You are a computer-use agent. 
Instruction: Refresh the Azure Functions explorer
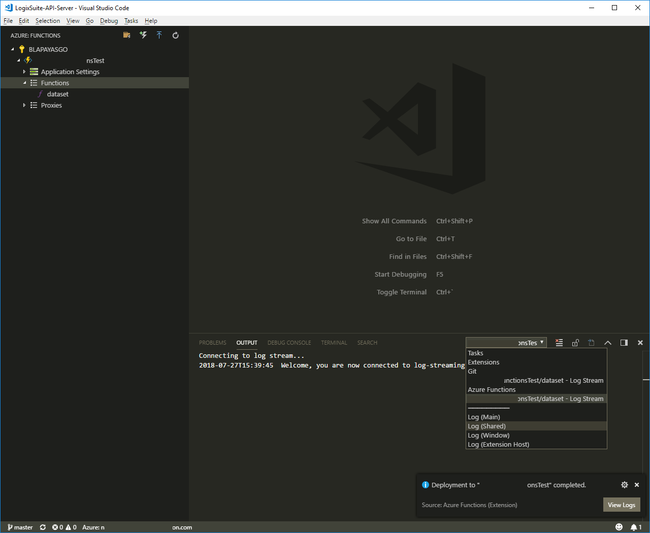coord(175,35)
